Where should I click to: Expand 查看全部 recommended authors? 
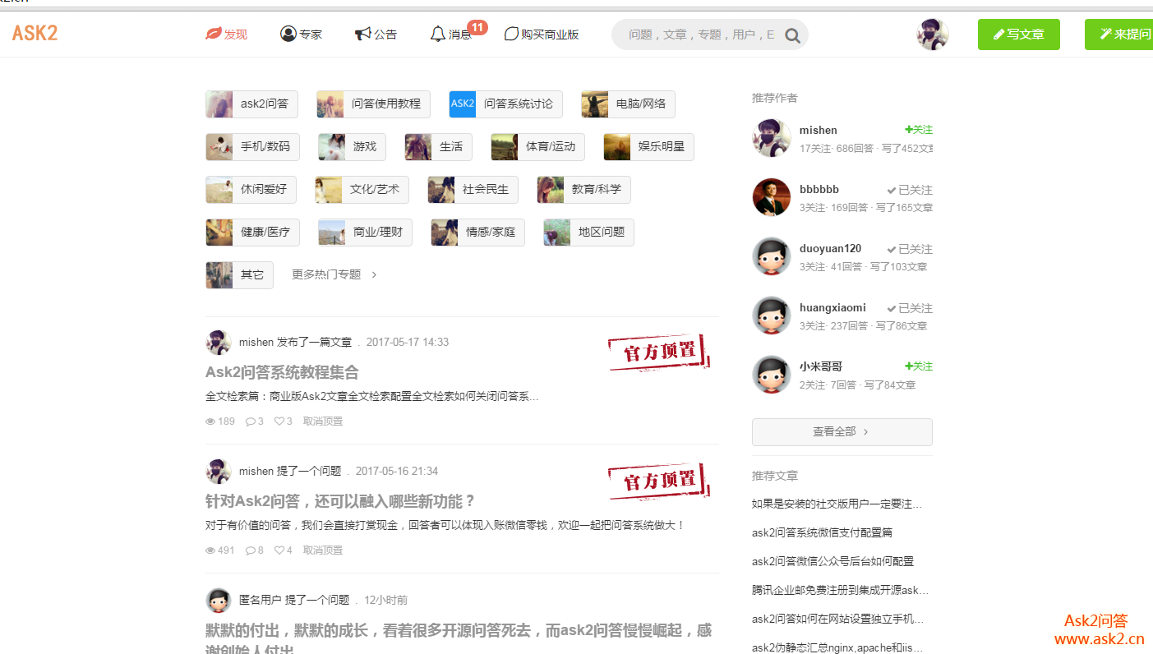tap(842, 431)
